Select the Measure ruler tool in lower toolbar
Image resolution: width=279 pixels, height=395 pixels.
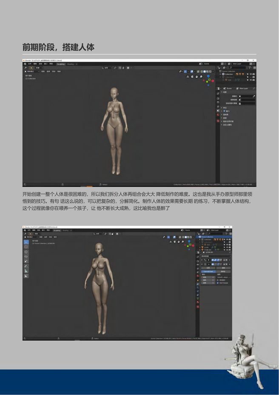click(x=26, y=271)
